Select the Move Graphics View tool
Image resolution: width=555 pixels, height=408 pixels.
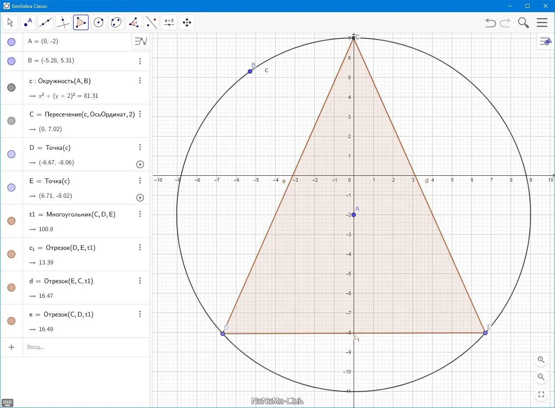pos(187,22)
